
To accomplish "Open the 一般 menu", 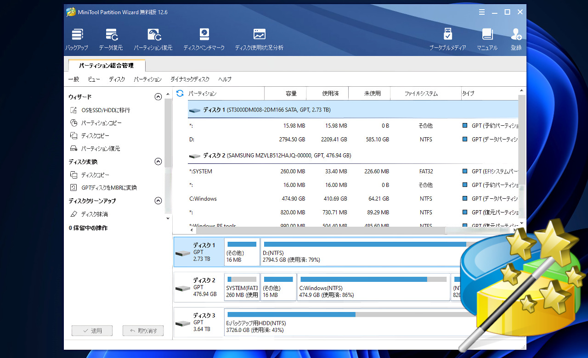I will (73, 79).
